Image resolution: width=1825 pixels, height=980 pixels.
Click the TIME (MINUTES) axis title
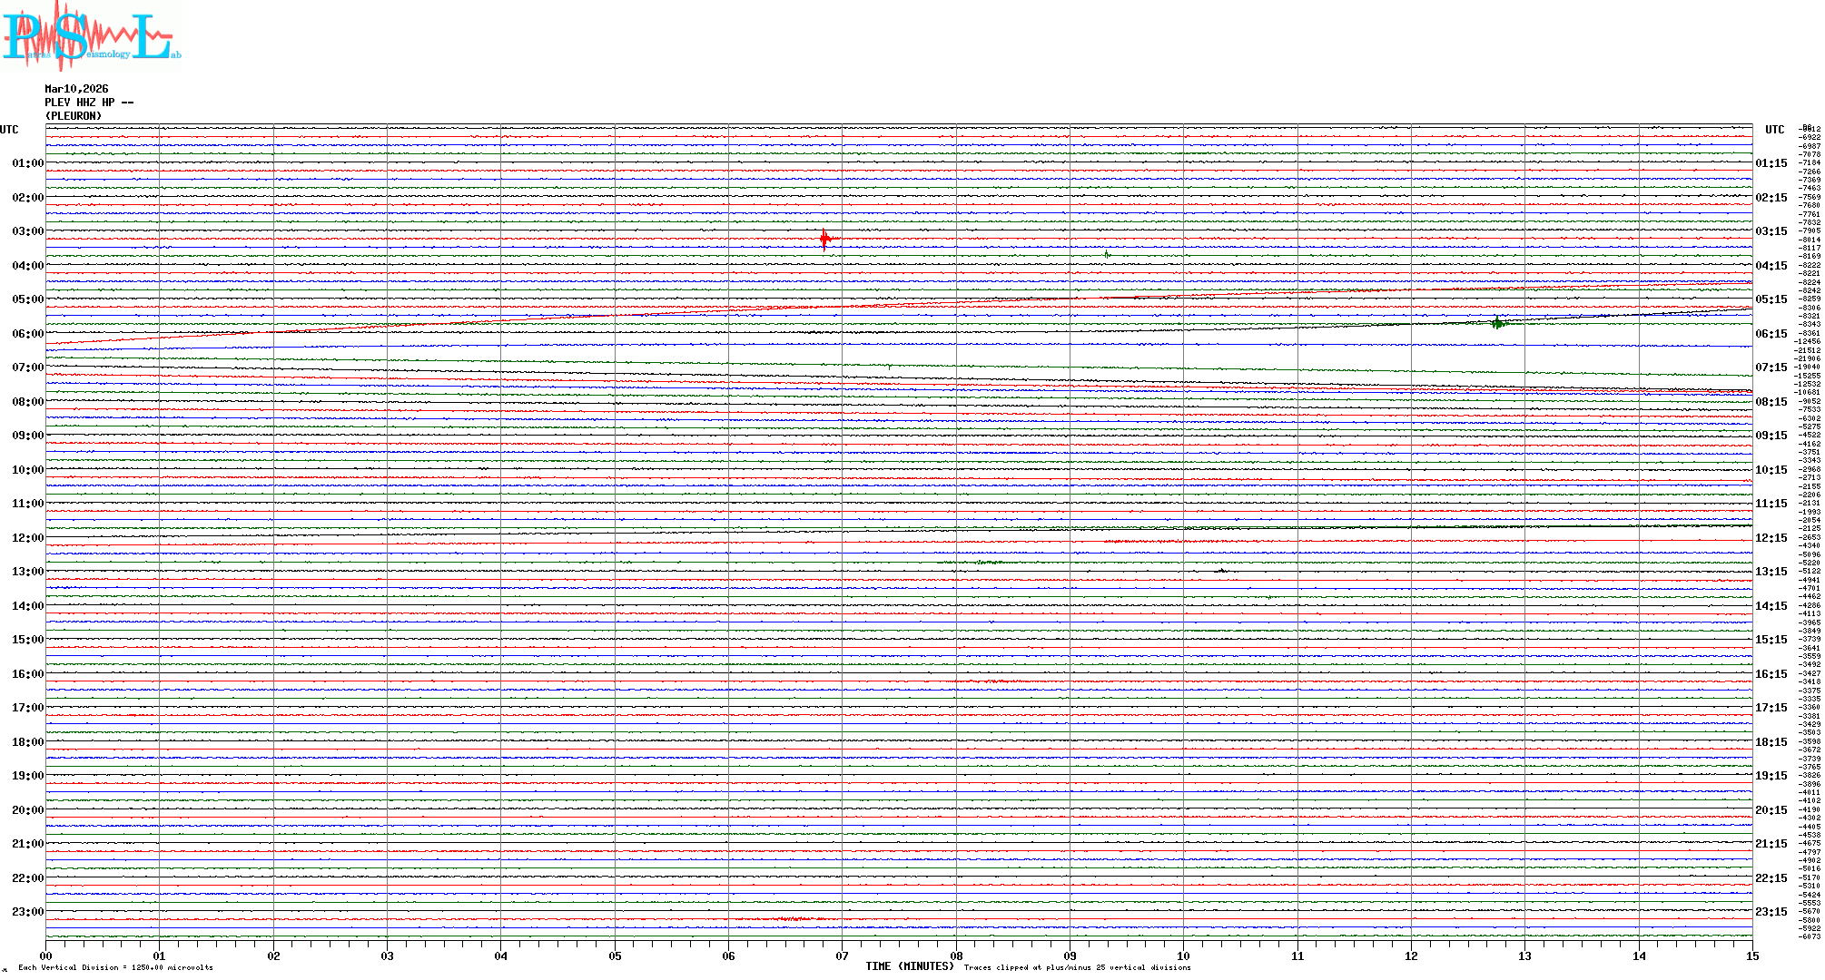pyautogui.click(x=909, y=966)
